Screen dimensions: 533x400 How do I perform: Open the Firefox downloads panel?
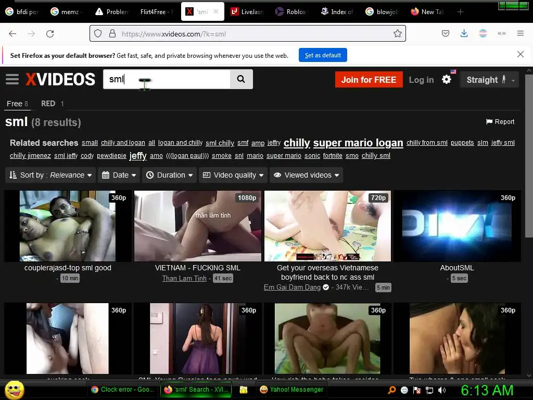point(464,33)
